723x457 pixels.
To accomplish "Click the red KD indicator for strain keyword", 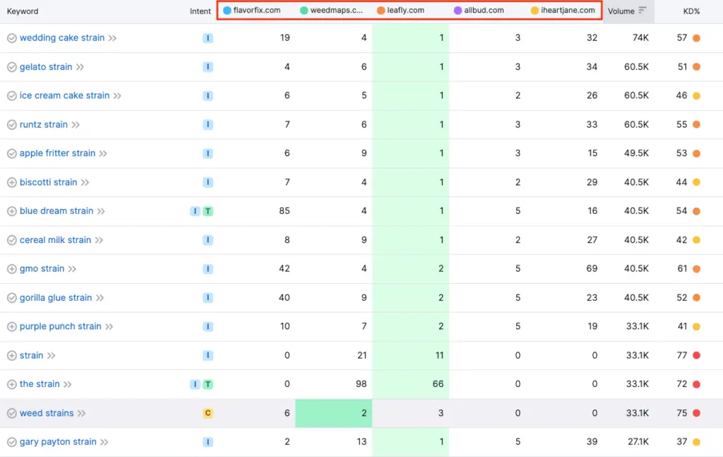I will (x=696, y=355).
